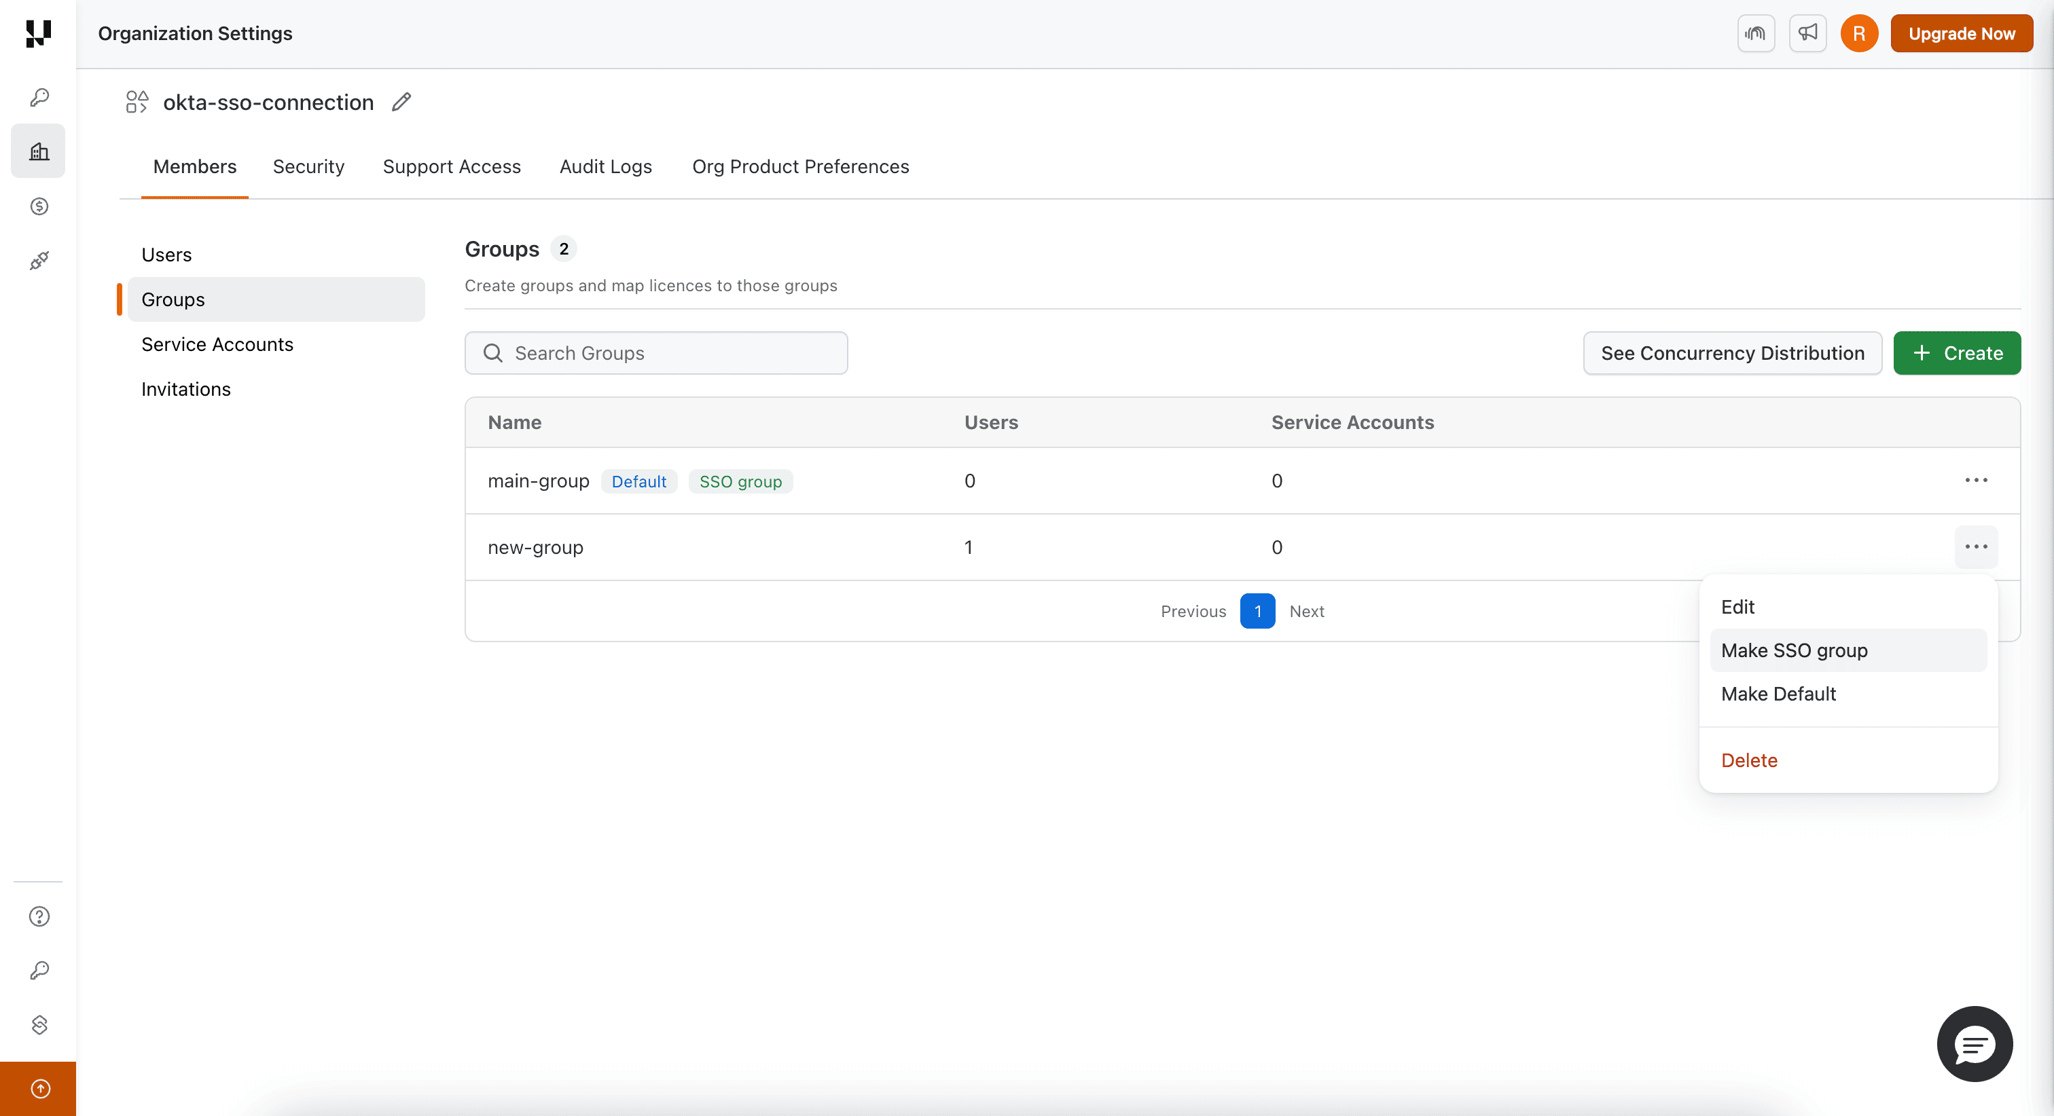Viewport: 2054px width, 1116px height.
Task: Click the organization shapes icon beside okta-sso-connection
Action: click(x=137, y=102)
